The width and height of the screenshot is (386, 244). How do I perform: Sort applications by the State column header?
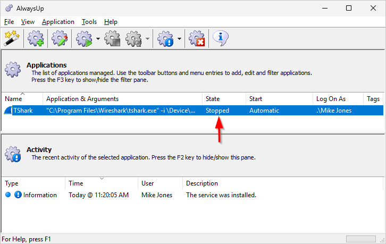click(x=213, y=99)
